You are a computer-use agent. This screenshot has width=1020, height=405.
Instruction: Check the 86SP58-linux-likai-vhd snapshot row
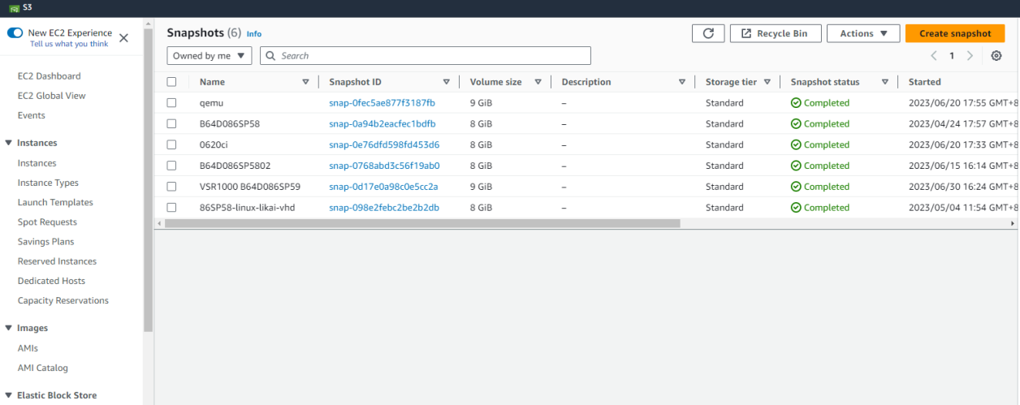click(171, 208)
